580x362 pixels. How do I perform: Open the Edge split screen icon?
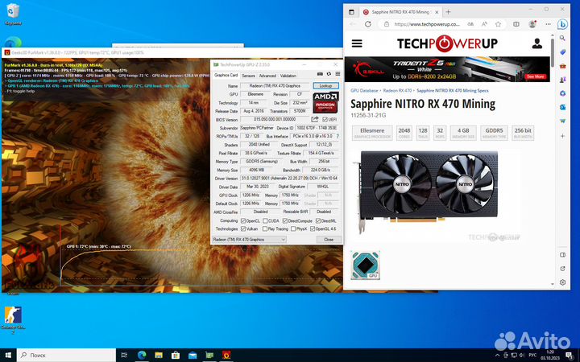pyautogui.click(x=516, y=24)
